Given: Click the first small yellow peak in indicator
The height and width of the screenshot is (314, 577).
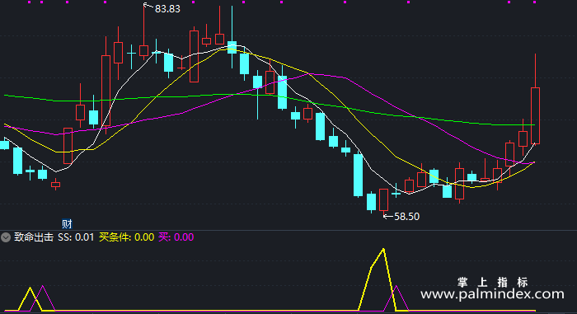Looking at the screenshot, I should pyautogui.click(x=30, y=289).
